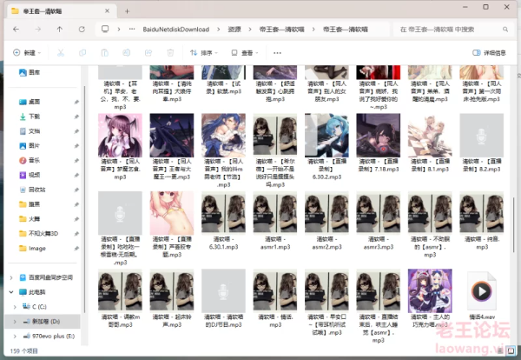
Task: Click the monitor icon in address bar
Action: pyautogui.click(x=105, y=29)
